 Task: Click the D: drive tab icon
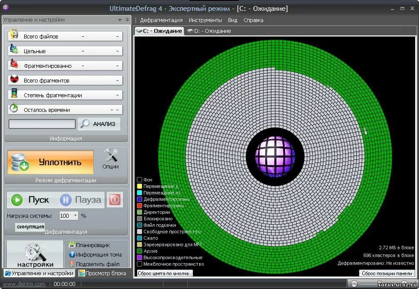[190, 31]
